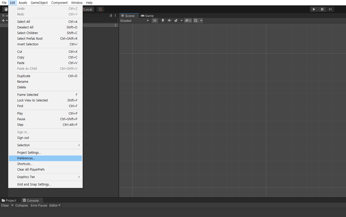Image resolution: width=346 pixels, height=217 pixels.
Task: Choose Paste from the Edit menu
Action: coord(45,63)
